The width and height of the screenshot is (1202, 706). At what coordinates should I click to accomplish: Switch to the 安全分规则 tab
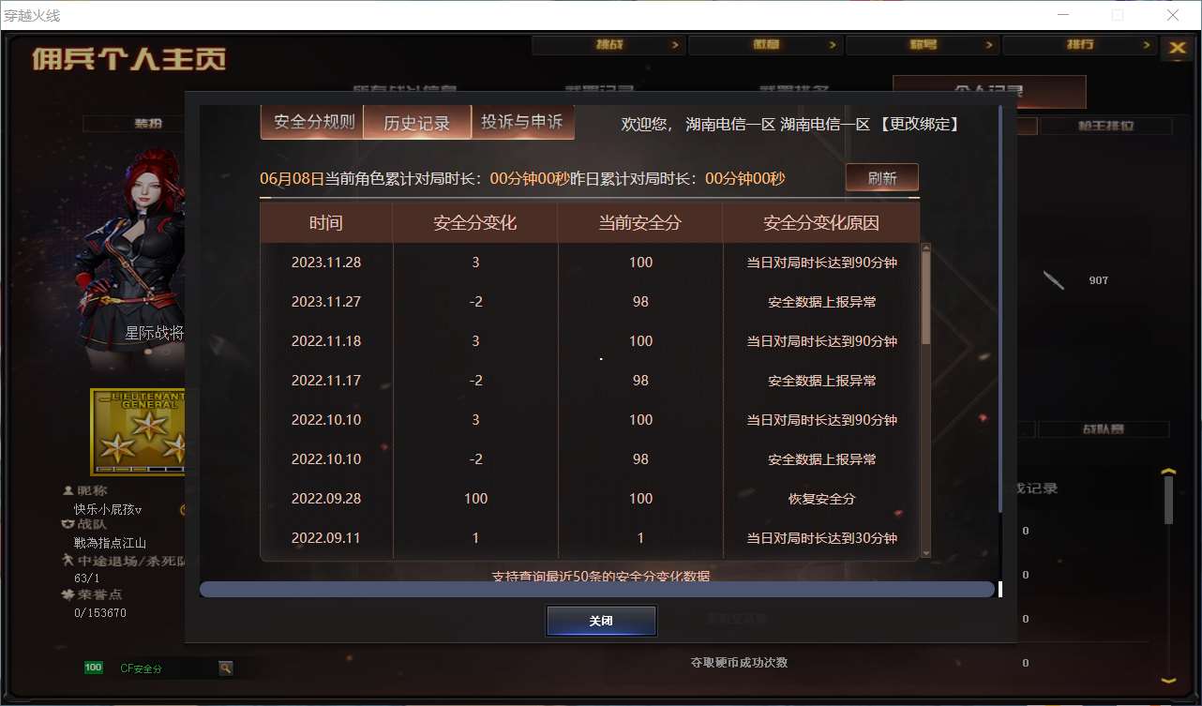coord(312,122)
